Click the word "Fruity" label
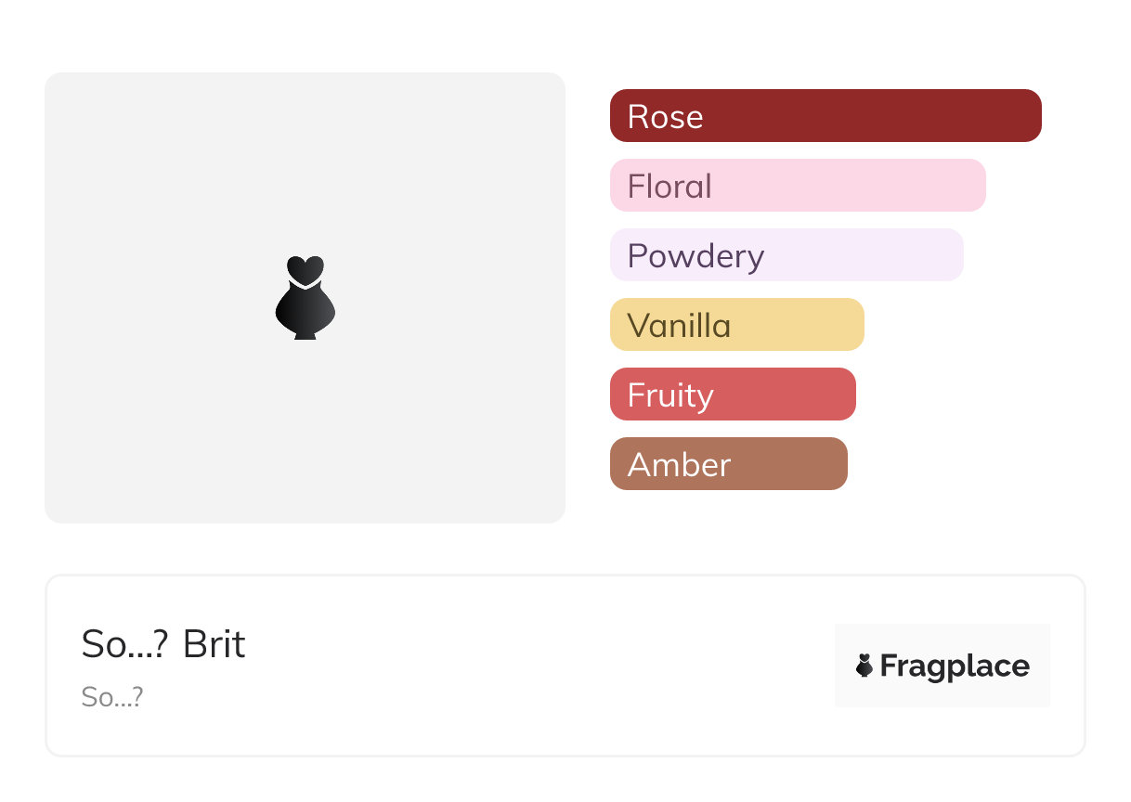Screen dimensions: 1131x802 670,395
